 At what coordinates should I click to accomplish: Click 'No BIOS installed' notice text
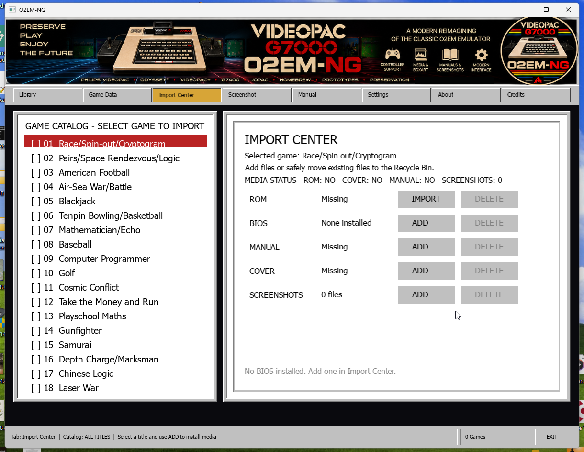320,371
